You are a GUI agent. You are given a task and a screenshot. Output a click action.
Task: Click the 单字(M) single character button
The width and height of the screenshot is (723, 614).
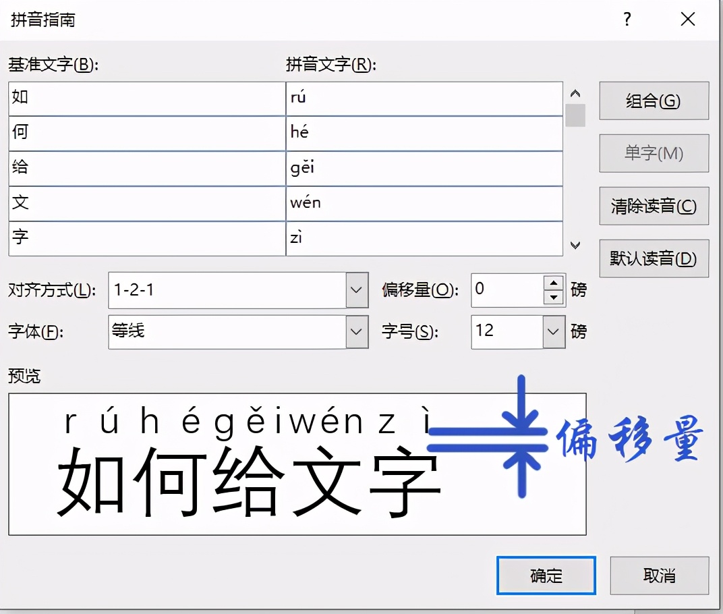[x=653, y=153]
